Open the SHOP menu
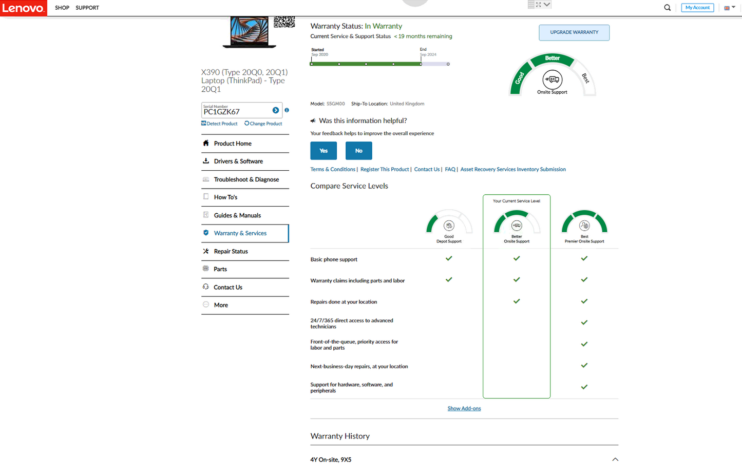742x465 pixels. (62, 8)
